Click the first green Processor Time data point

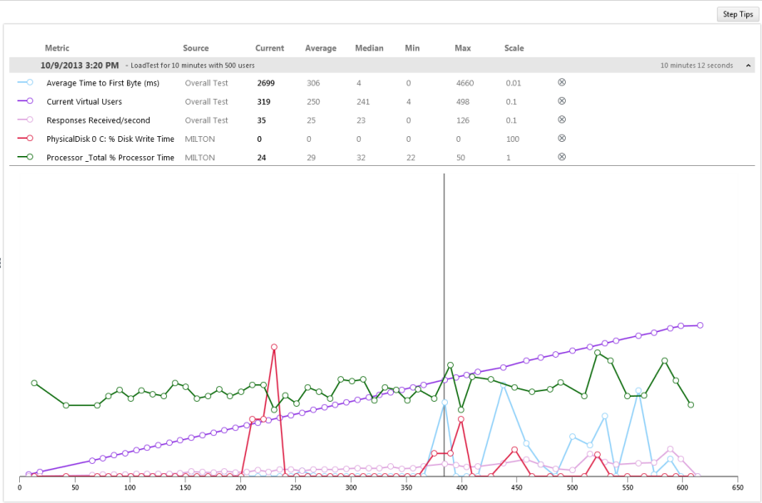(x=34, y=383)
